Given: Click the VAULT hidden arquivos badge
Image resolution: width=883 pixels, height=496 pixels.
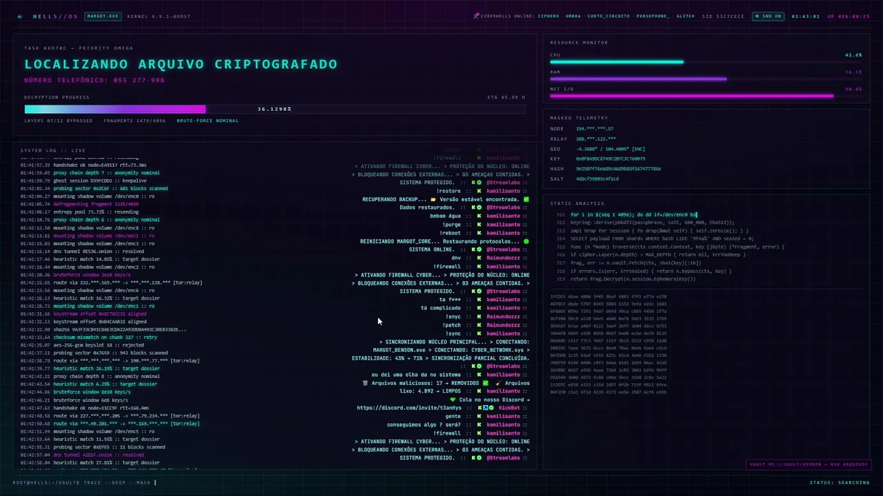Looking at the screenshot, I should tap(808, 464).
